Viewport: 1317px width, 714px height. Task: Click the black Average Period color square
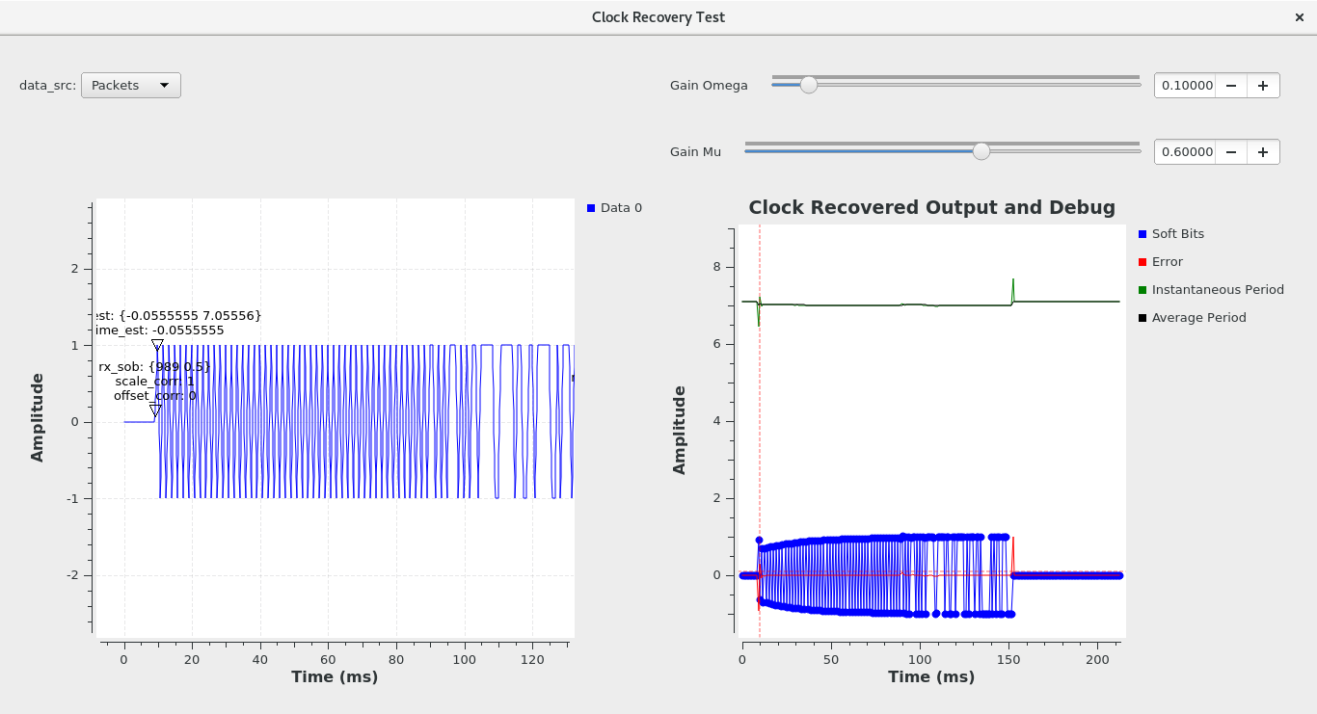pyautogui.click(x=1143, y=318)
